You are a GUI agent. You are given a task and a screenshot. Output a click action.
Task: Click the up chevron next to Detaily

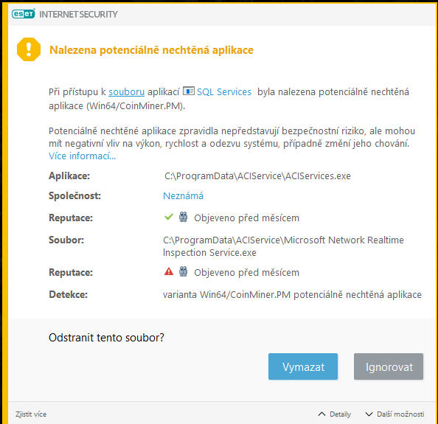coord(321,414)
